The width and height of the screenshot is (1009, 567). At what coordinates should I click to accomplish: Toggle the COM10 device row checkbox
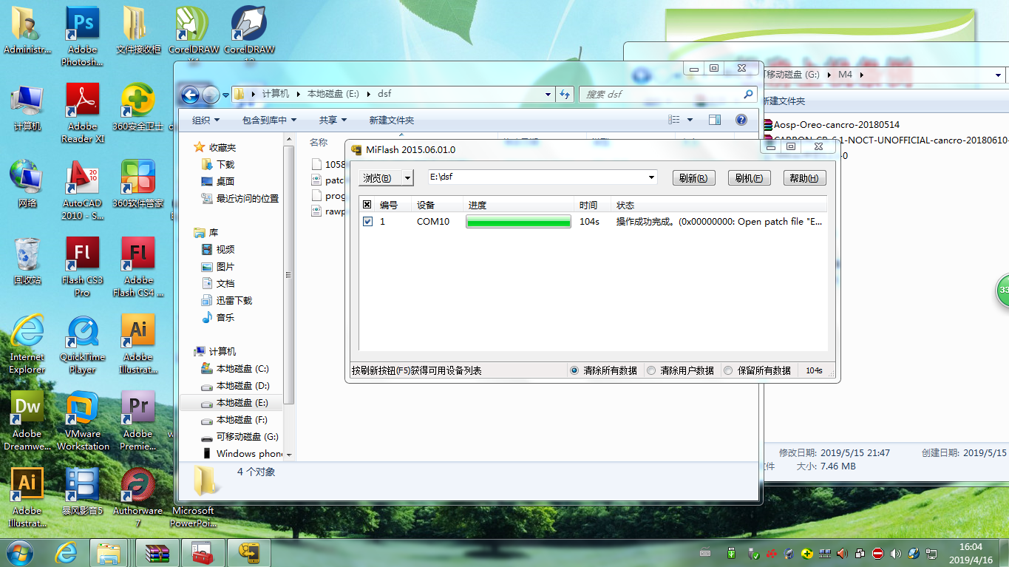pyautogui.click(x=367, y=221)
